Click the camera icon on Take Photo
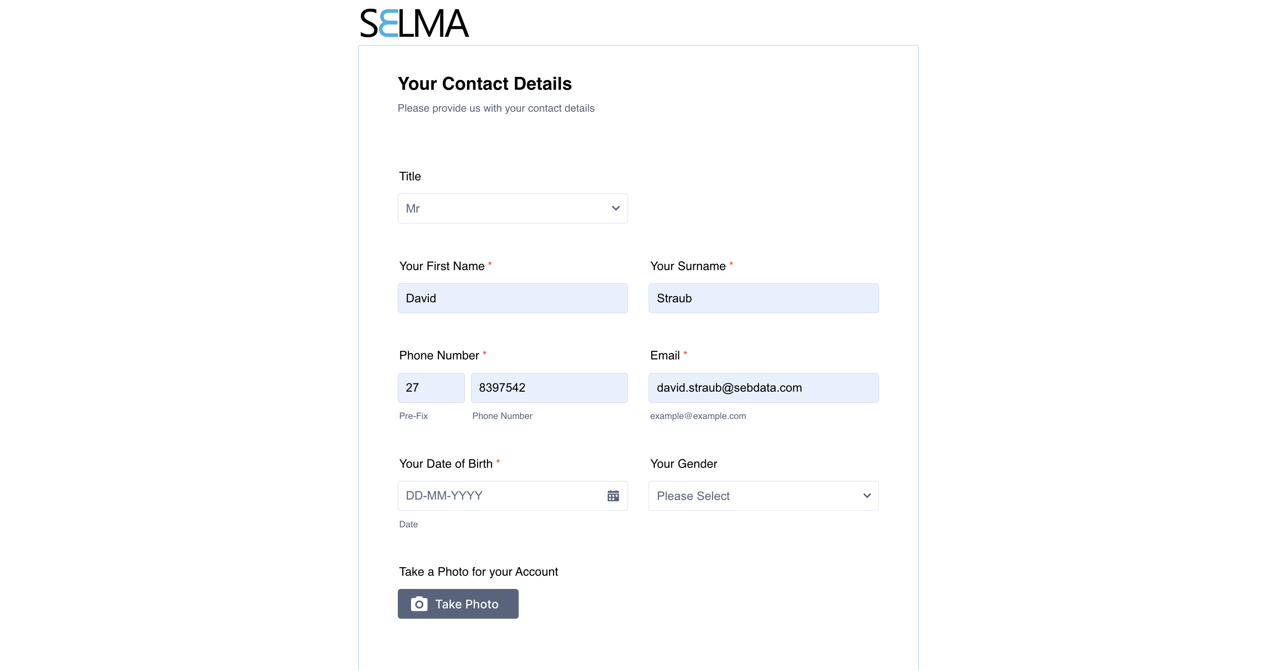This screenshot has height=670, width=1270. (419, 604)
